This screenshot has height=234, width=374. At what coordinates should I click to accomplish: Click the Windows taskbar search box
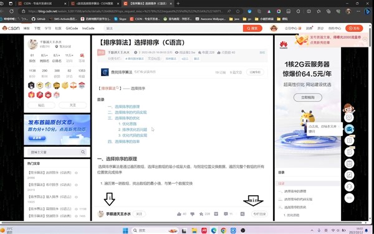(x=155, y=230)
